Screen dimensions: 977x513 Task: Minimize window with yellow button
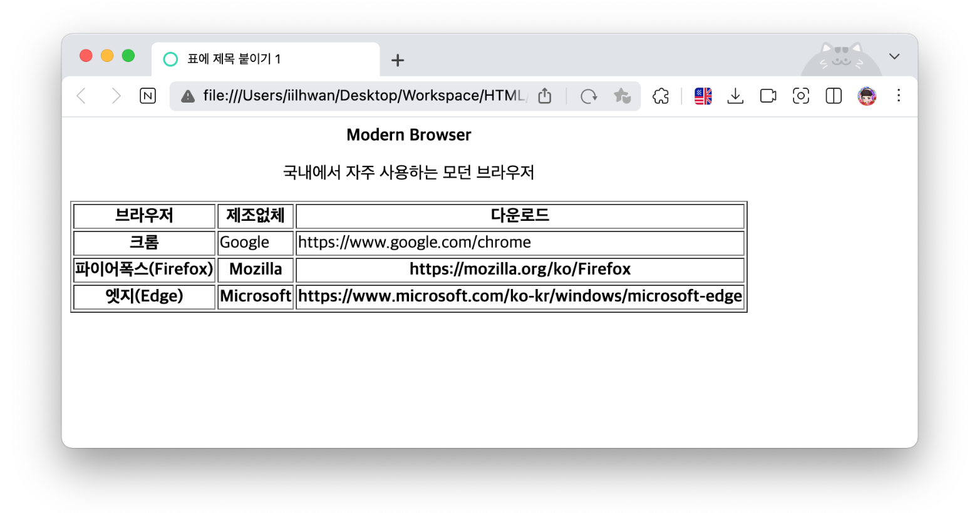point(107,56)
